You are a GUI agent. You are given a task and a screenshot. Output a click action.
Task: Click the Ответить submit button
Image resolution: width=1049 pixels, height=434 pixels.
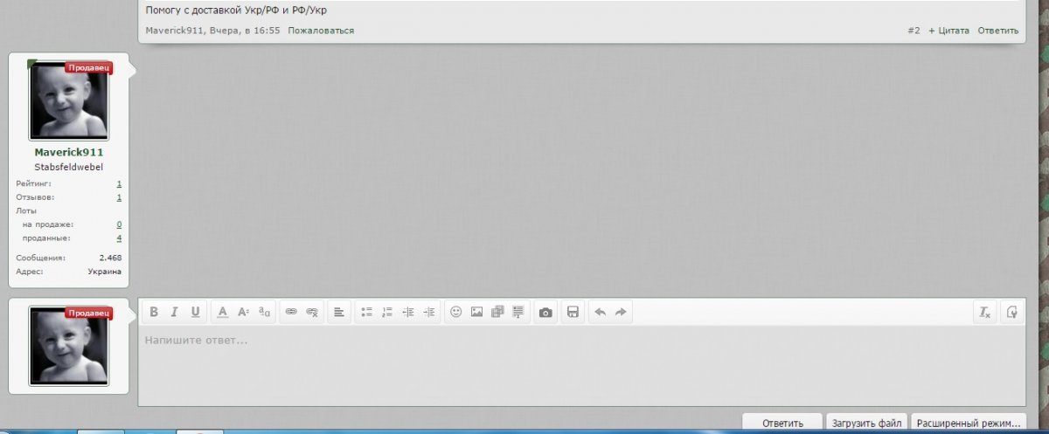coord(782,423)
